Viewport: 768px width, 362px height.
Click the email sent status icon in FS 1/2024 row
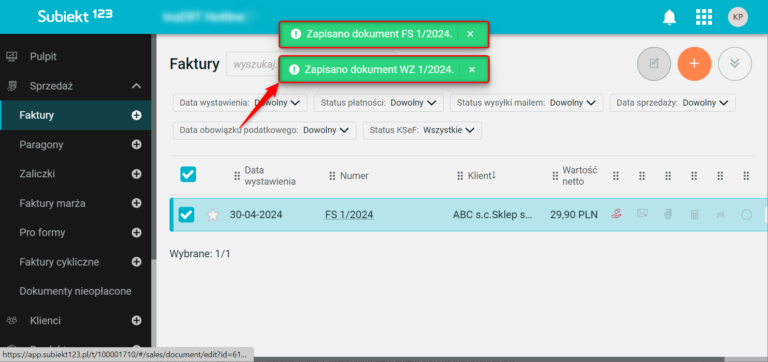(642, 213)
